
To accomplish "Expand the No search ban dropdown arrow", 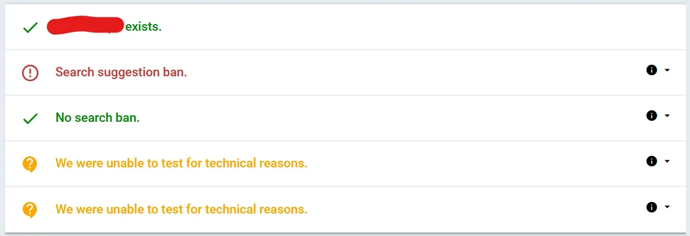I will pyautogui.click(x=667, y=116).
